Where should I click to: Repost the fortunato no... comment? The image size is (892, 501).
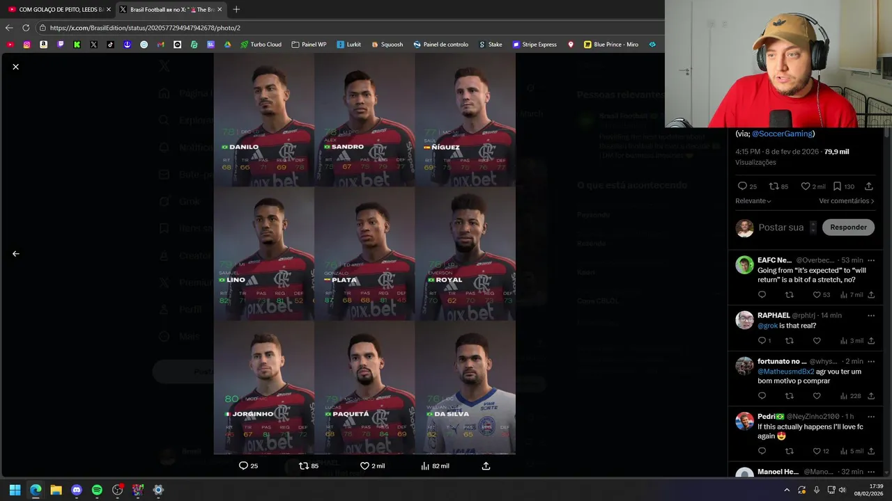point(789,396)
